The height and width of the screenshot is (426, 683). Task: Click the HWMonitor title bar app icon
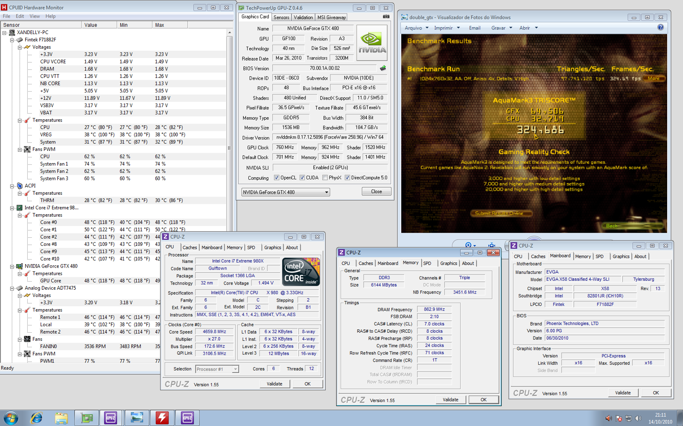[4, 7]
